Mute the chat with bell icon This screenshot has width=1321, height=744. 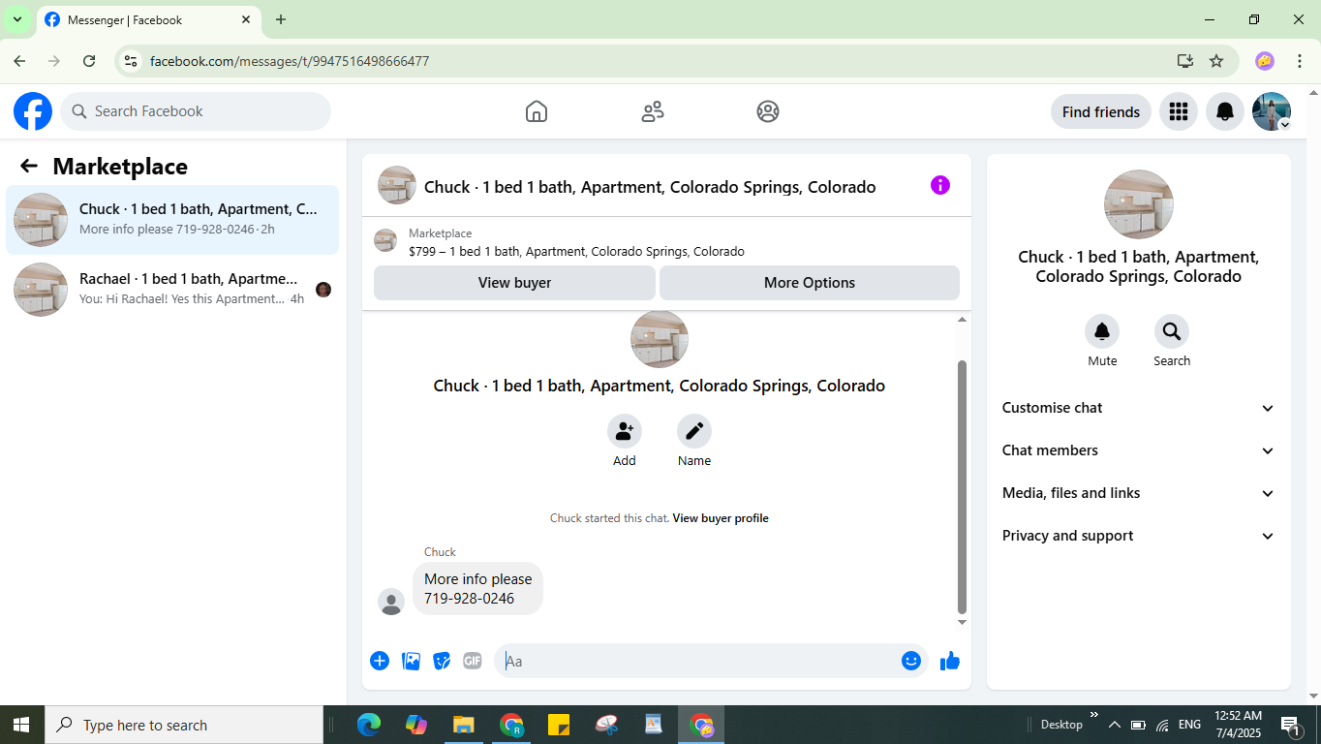pyautogui.click(x=1102, y=331)
